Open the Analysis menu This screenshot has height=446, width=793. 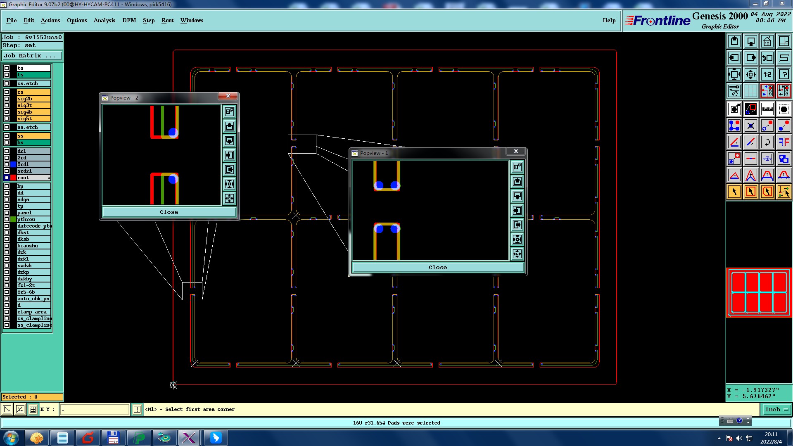tap(104, 20)
